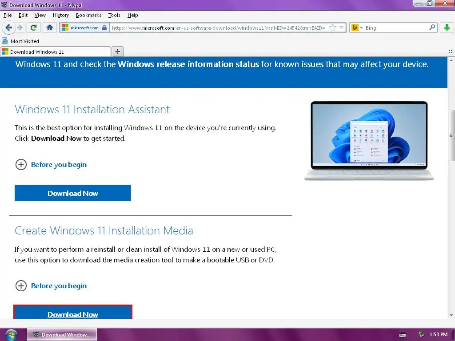Click the Most Visited bookmarks icon
The height and width of the screenshot is (341, 455).
[5, 41]
